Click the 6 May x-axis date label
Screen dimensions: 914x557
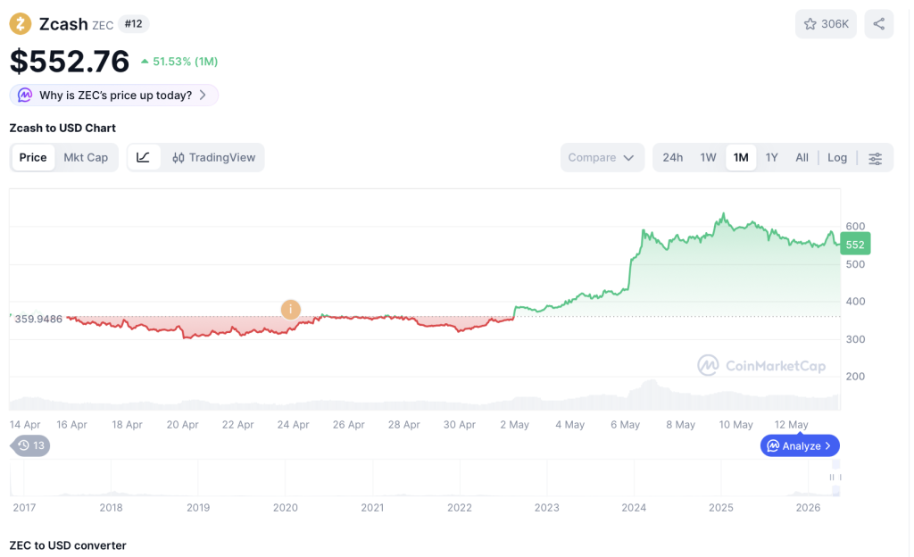[625, 425]
